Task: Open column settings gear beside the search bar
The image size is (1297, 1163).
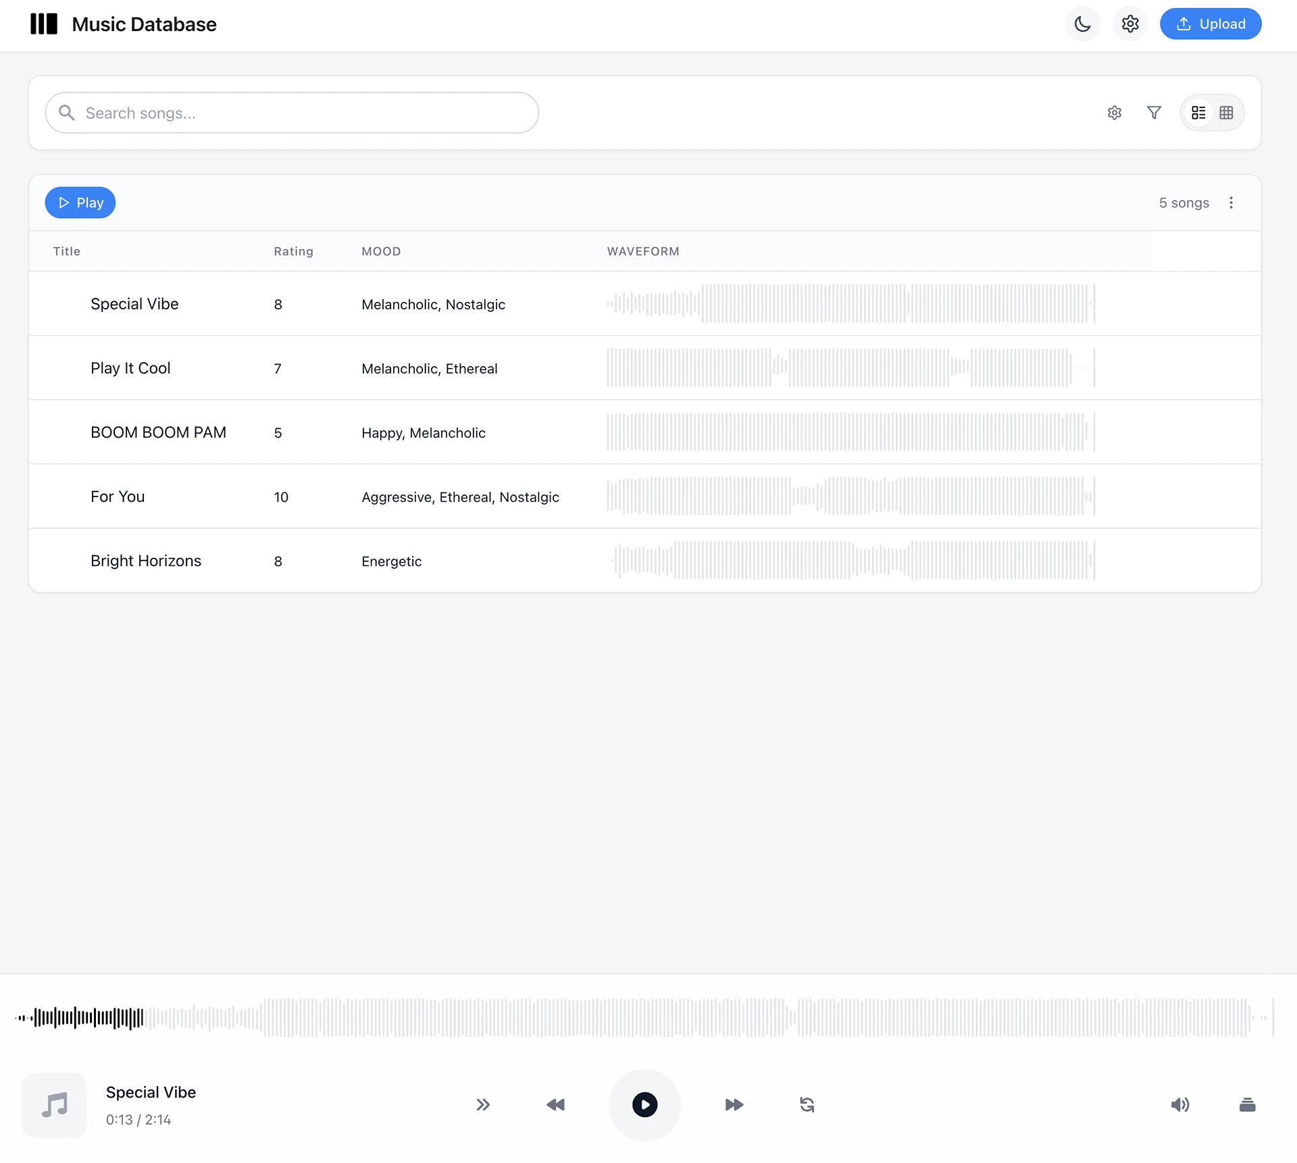Action: [1114, 112]
